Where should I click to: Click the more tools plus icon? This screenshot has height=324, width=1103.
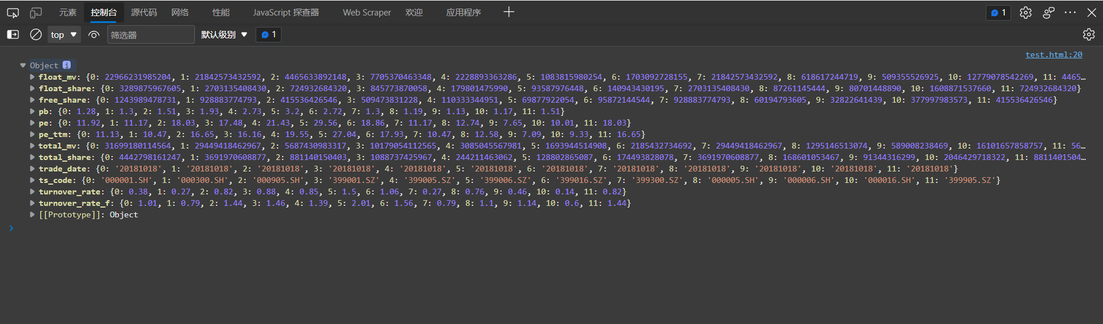coord(508,12)
